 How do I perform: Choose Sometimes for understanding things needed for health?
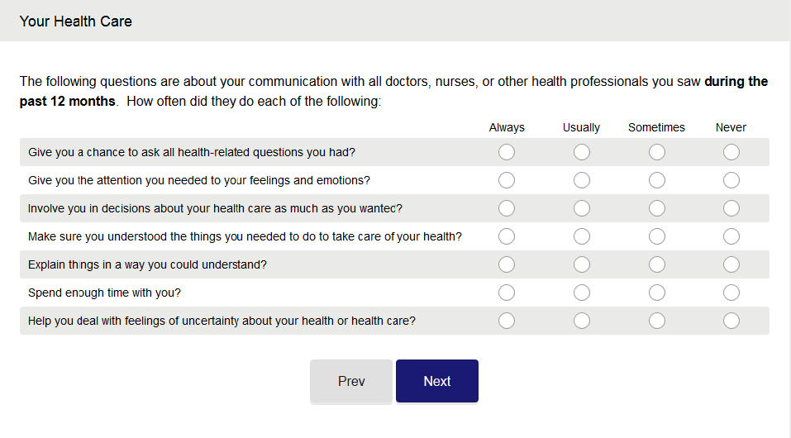point(656,236)
